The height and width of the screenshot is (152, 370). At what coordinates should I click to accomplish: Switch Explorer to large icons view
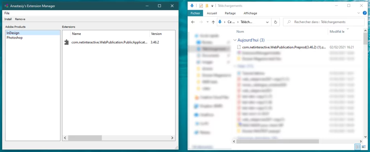[x=363, y=147]
